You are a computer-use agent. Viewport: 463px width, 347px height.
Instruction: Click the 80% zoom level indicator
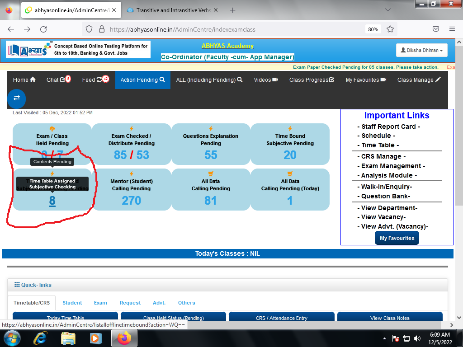tap(373, 29)
